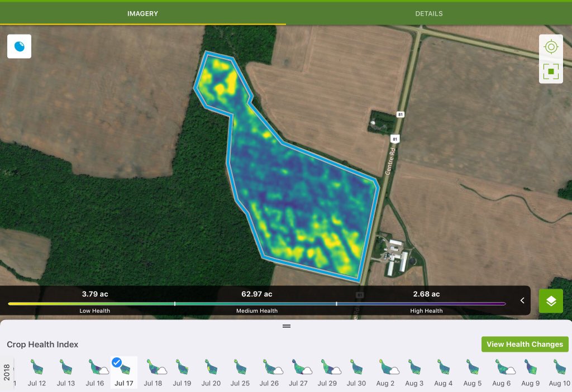
Task: Click View Health Changes button
Action: 525,344
